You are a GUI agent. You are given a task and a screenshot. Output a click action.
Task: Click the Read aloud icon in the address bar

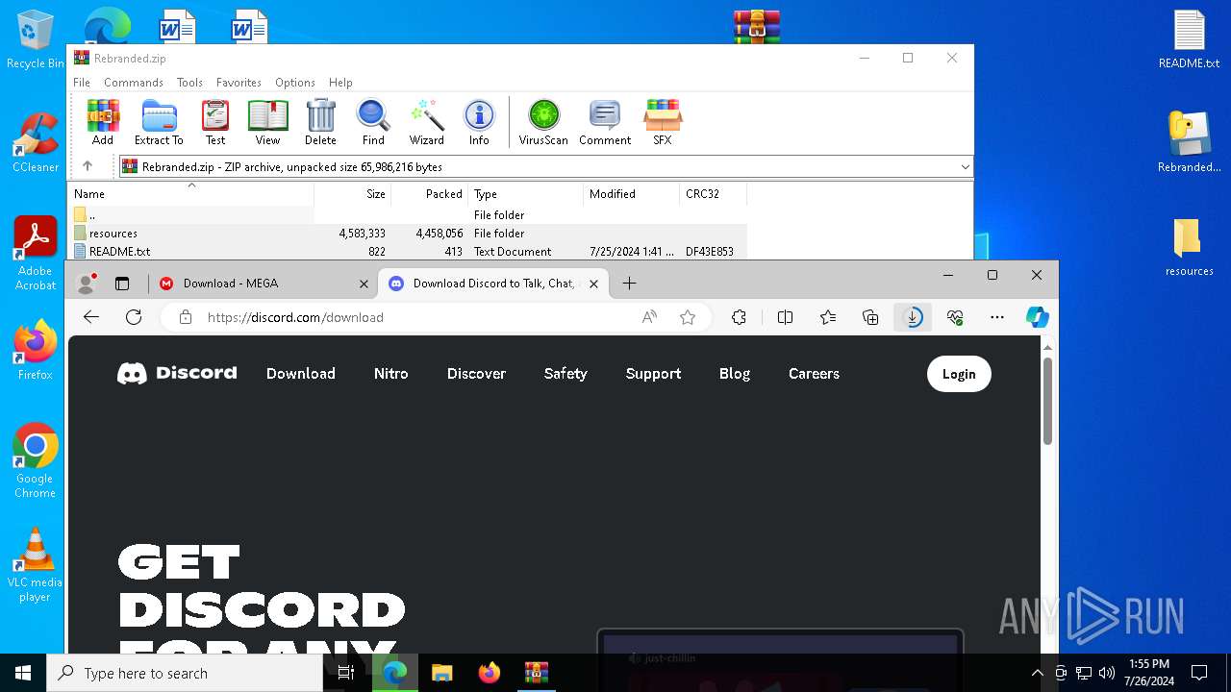click(x=650, y=317)
